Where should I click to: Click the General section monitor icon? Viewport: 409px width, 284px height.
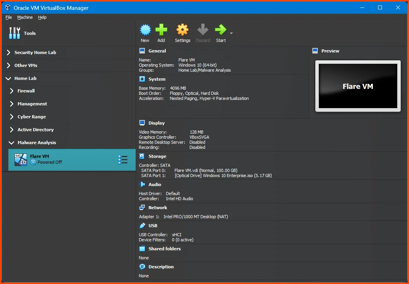pyautogui.click(x=142, y=51)
